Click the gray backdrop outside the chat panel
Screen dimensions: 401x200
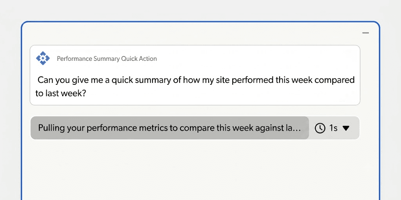(x=200, y=10)
